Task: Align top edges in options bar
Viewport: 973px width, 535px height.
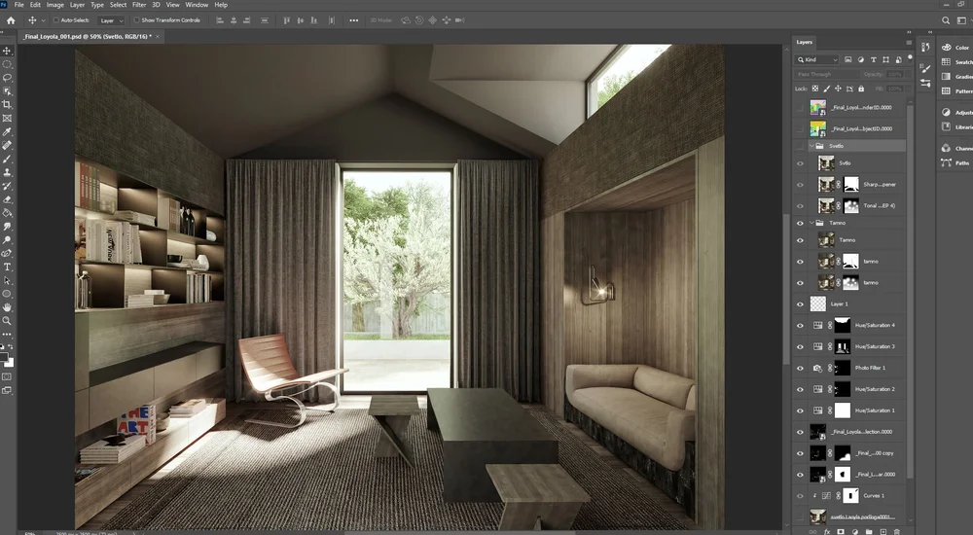Action: click(287, 20)
